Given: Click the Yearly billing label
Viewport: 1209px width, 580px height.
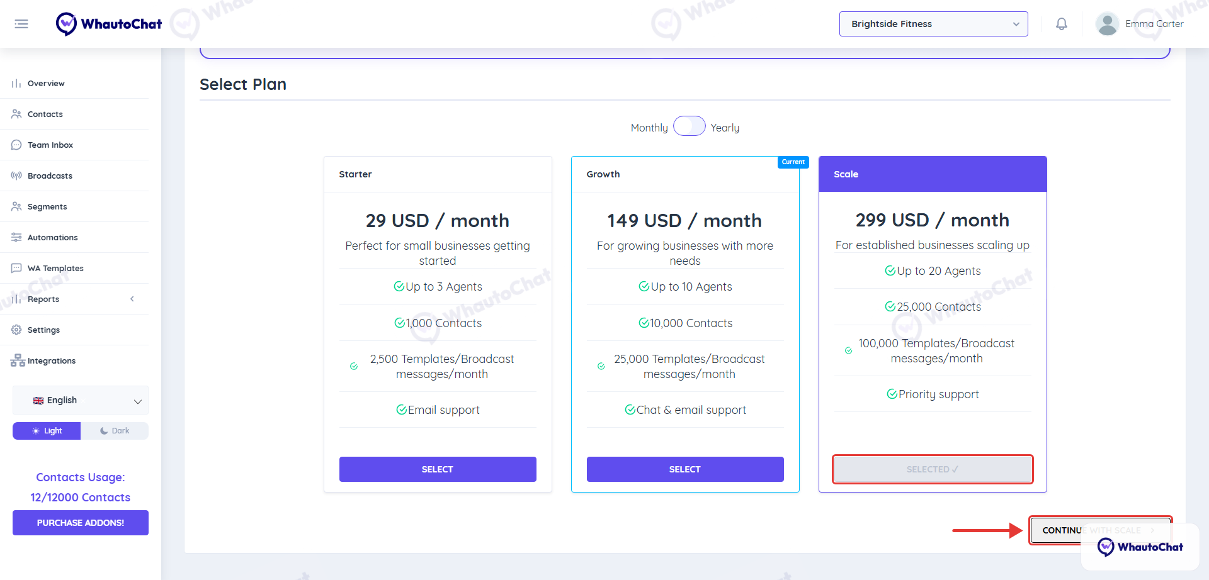Looking at the screenshot, I should [x=725, y=128].
